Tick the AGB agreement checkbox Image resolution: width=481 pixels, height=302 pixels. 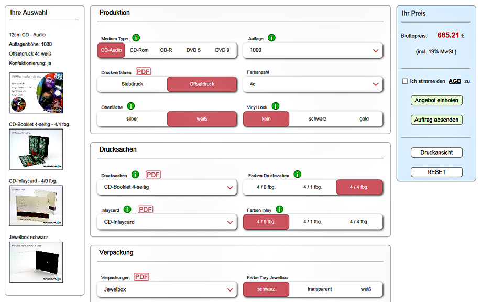pos(405,81)
